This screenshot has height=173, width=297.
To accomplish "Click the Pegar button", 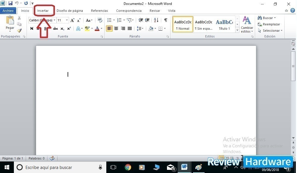I will 10,24.
